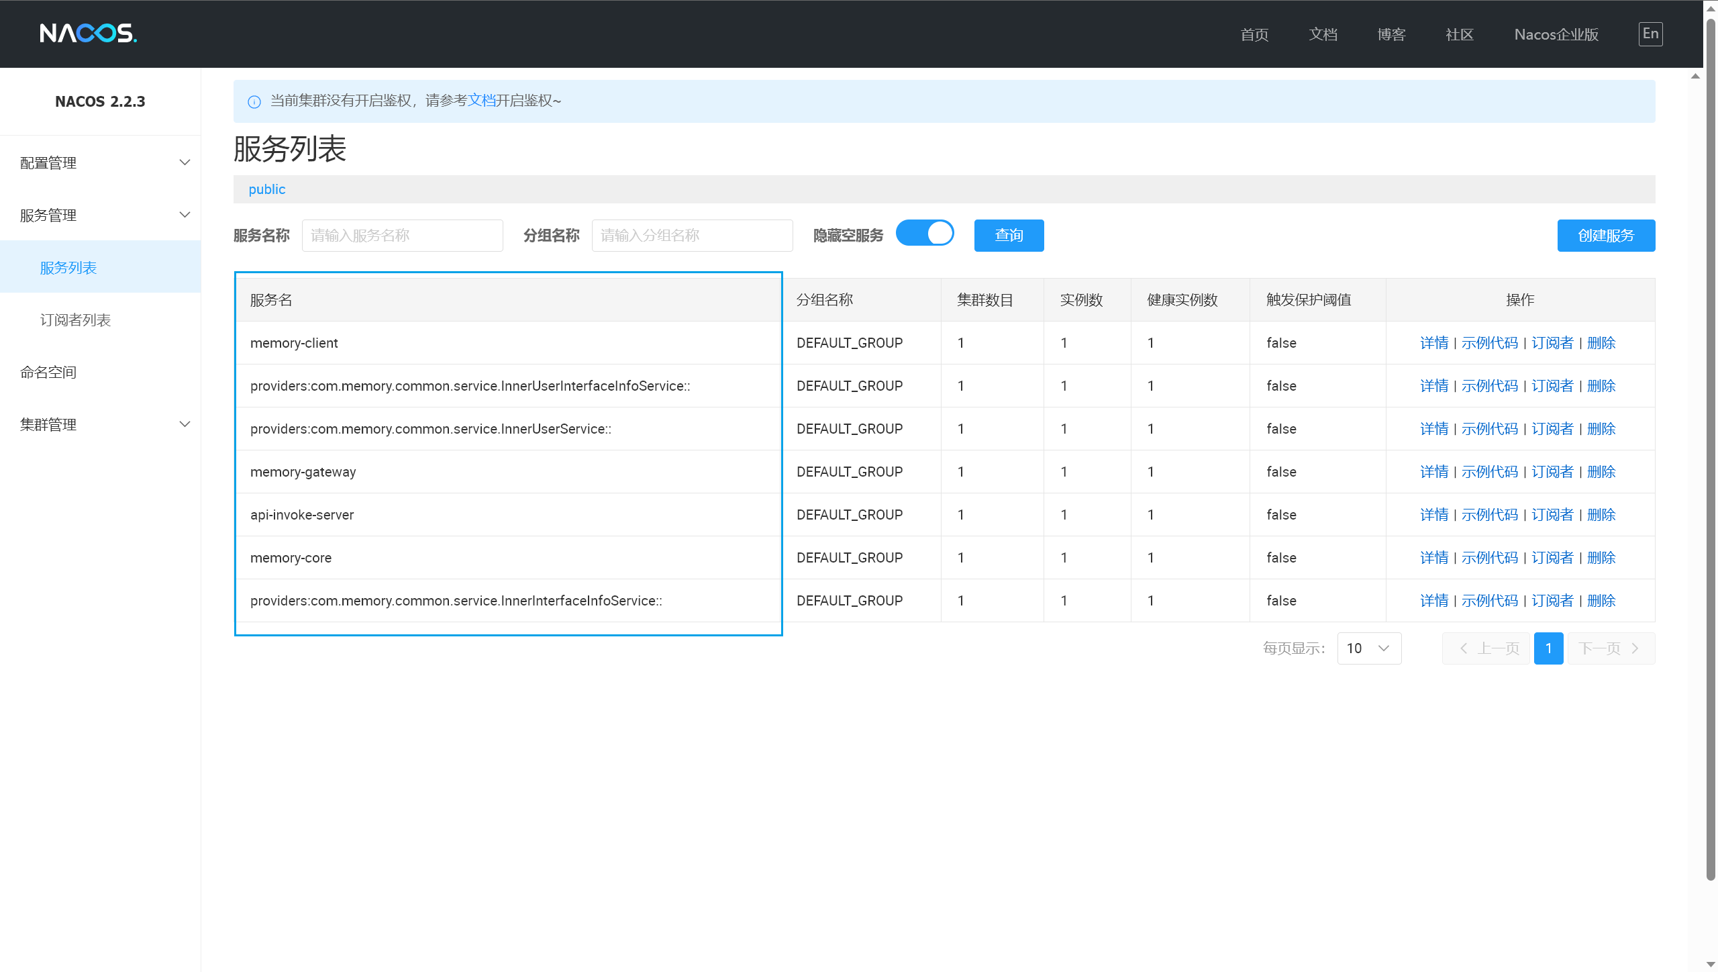Open 博客 in the top navigation
The image size is (1718, 972).
(x=1391, y=35)
